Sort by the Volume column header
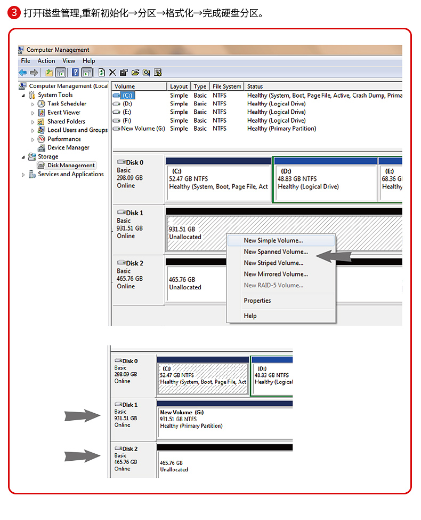The image size is (421, 520). 139,86
